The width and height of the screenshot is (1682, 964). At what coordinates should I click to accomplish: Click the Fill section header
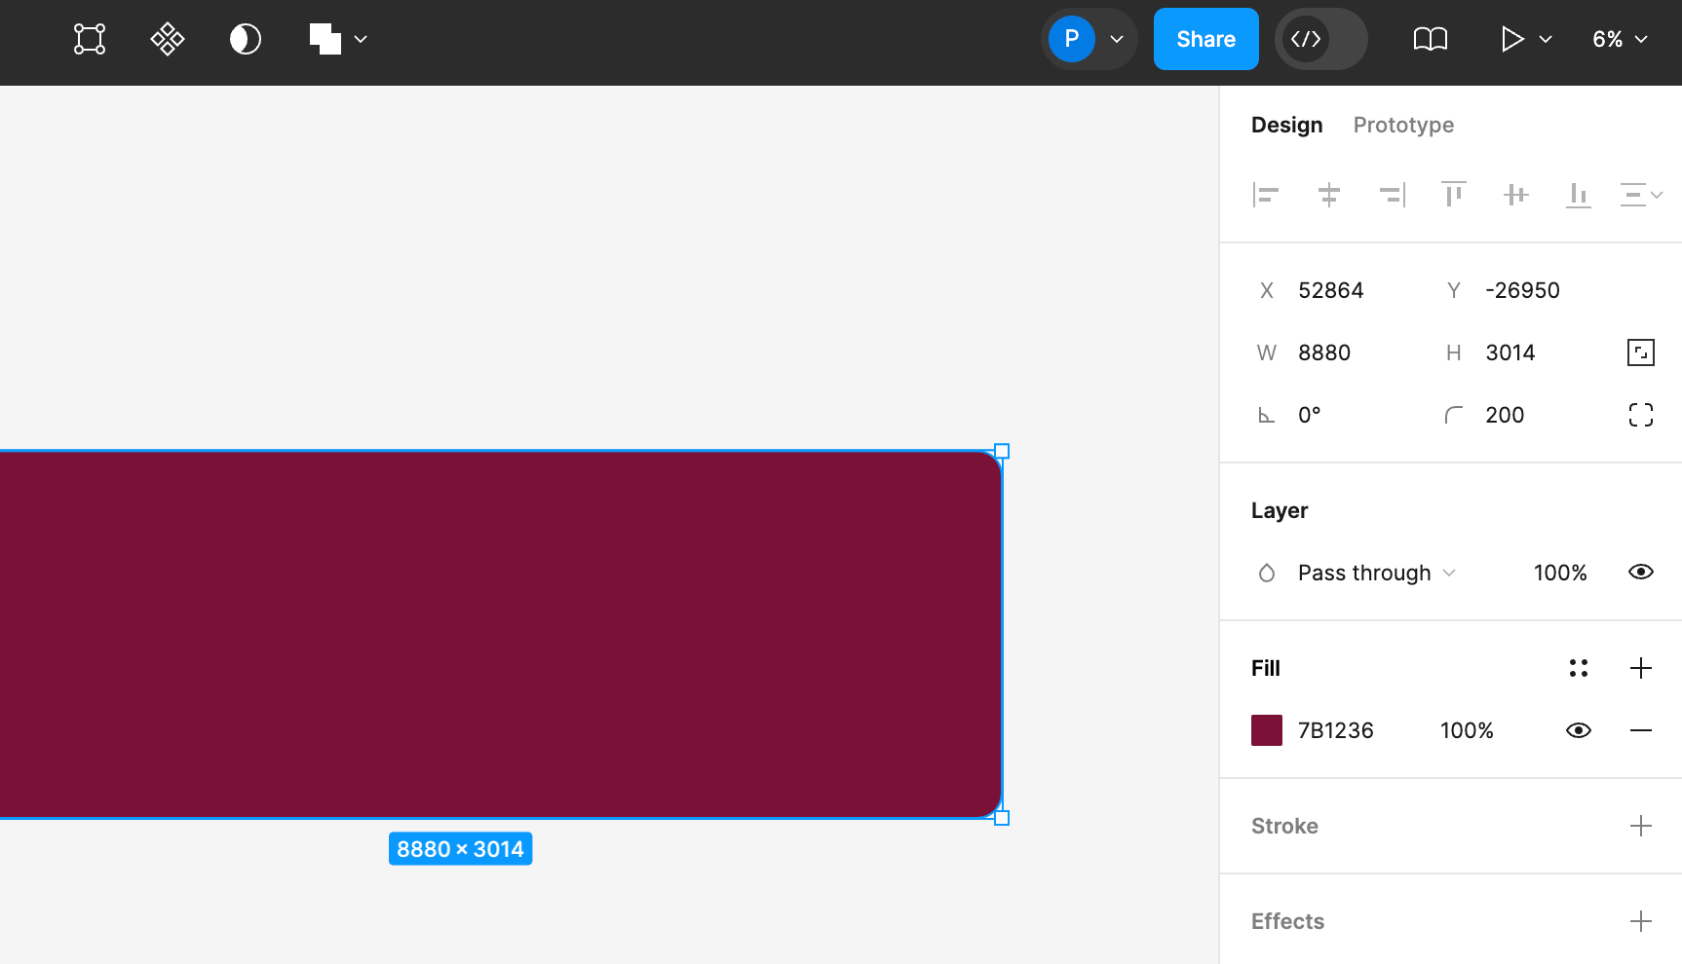pyautogui.click(x=1266, y=668)
